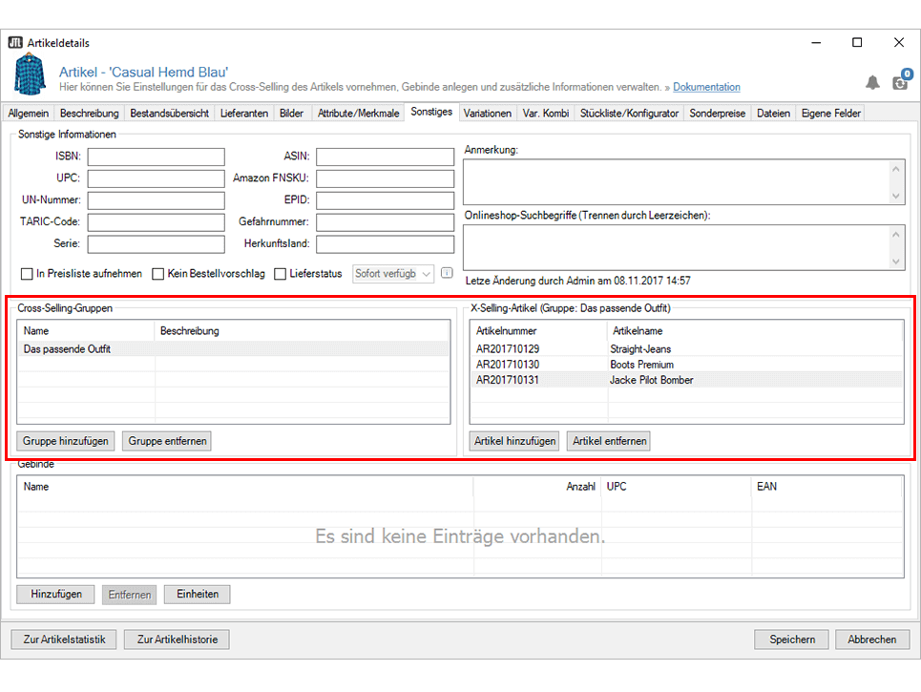This screenshot has width=921, height=692.
Task: Enable the In Preisliste aufnehmen checkbox
Action: click(27, 274)
